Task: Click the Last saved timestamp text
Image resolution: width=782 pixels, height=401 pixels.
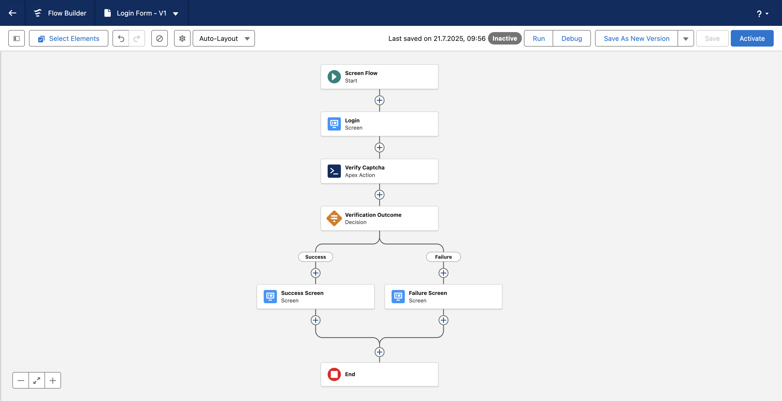Action: tap(437, 39)
